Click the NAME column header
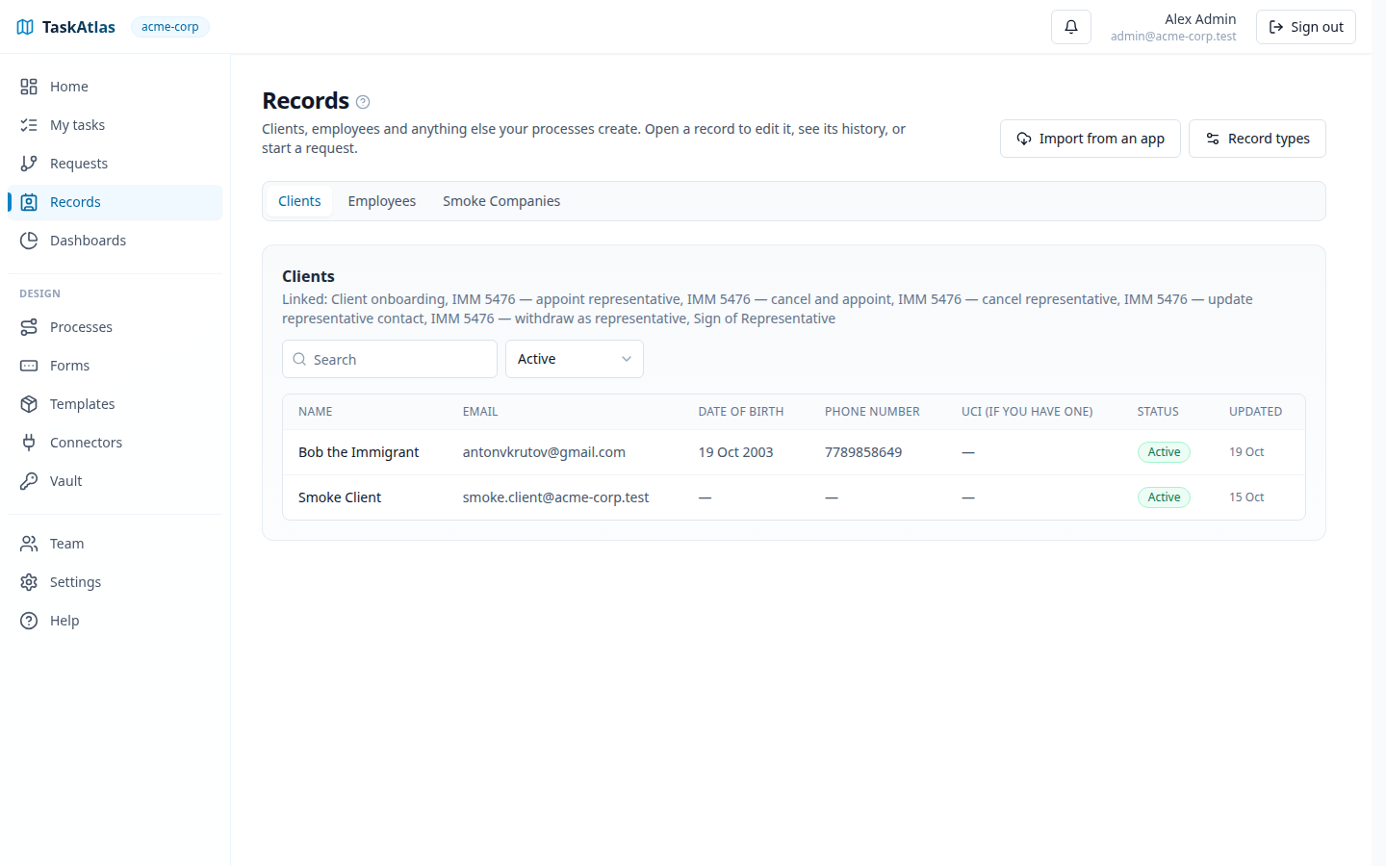Screen dimensions: 1386x866 [x=316, y=412]
